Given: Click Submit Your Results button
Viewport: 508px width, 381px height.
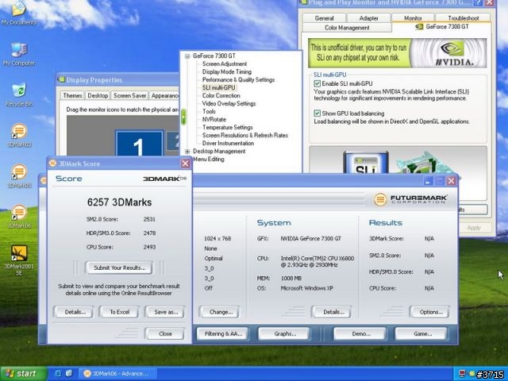Looking at the screenshot, I should click(x=119, y=267).
